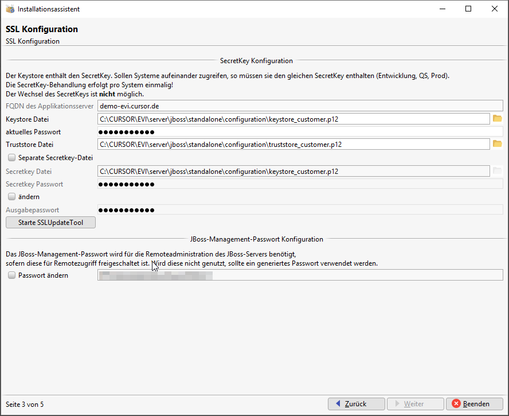
Task: Tick the 'ändern' checkbox under Secretkey Passwort
Action: 11,197
